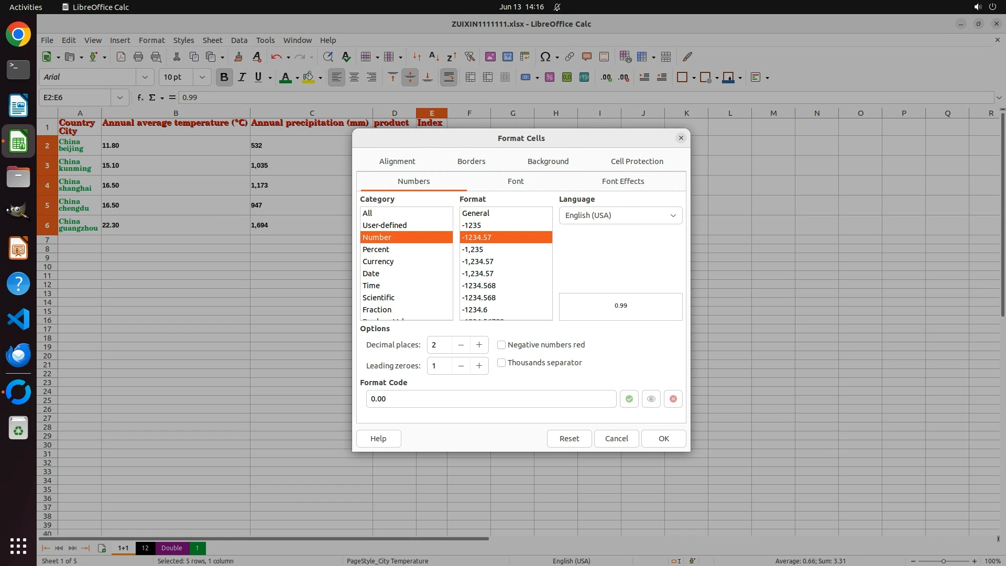The image size is (1006, 566).
Task: Enable the Negative numbers red checkbox
Action: tap(501, 345)
